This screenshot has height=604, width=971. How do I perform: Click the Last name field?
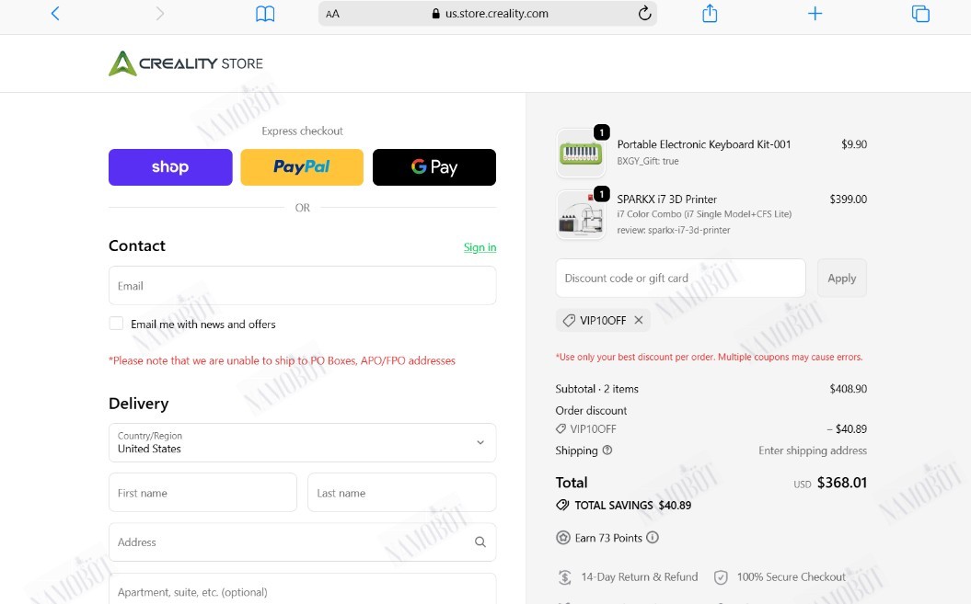pyautogui.click(x=402, y=493)
